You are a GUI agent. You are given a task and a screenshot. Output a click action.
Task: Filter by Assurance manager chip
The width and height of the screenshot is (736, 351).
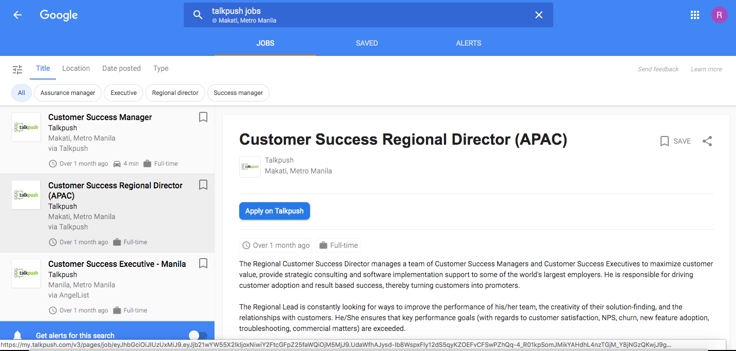point(68,93)
